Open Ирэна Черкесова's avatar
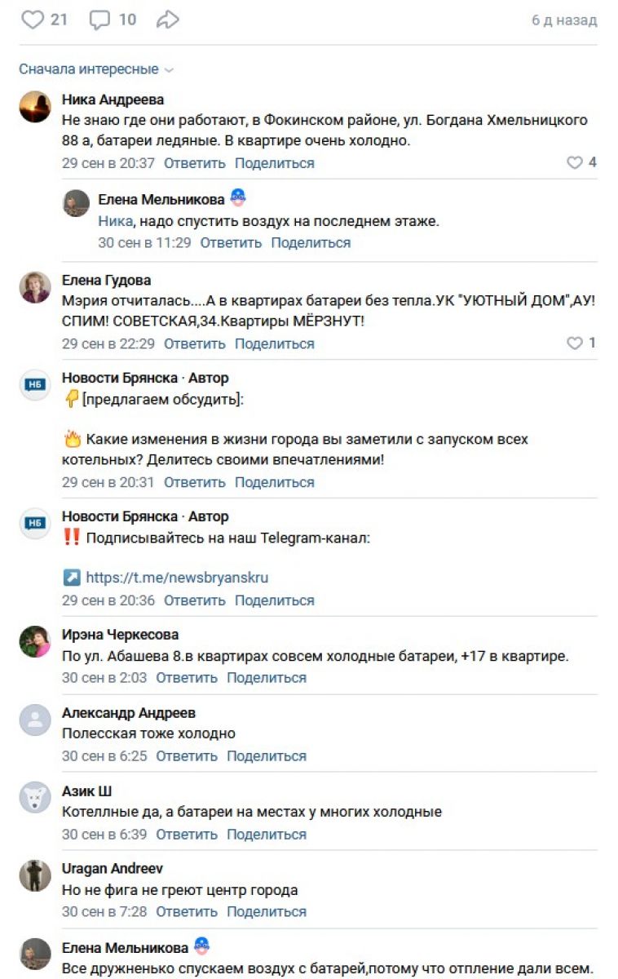This screenshot has width=618, height=979. [x=35, y=642]
